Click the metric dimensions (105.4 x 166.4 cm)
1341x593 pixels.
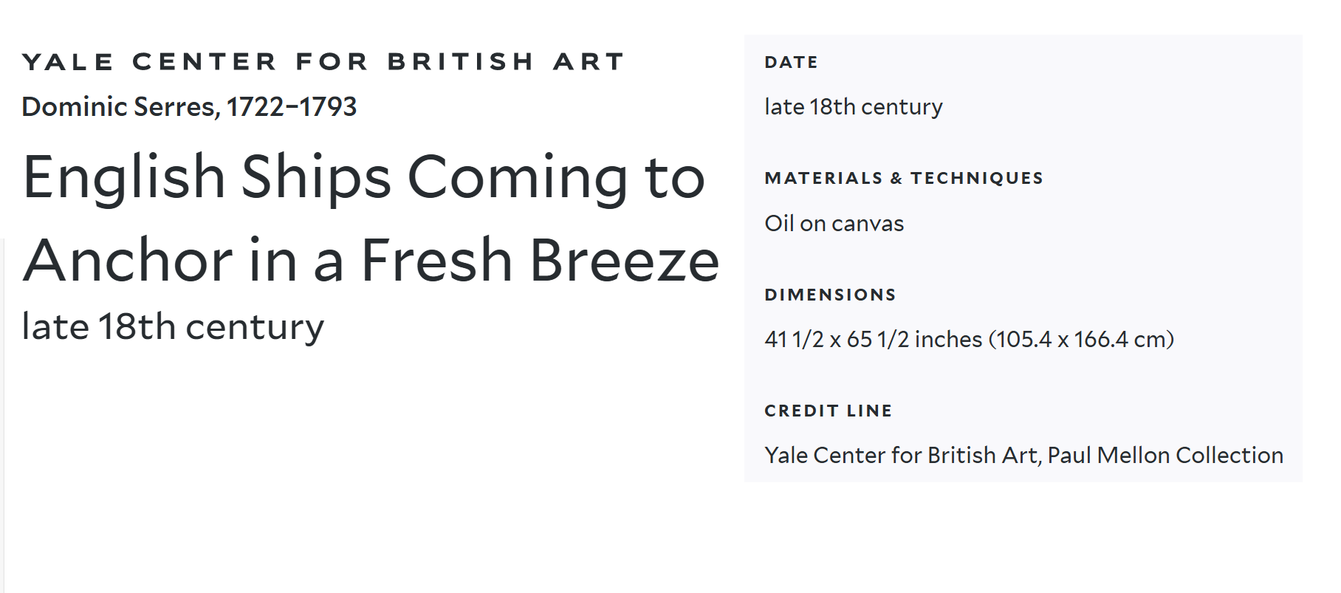pyautogui.click(x=1083, y=340)
